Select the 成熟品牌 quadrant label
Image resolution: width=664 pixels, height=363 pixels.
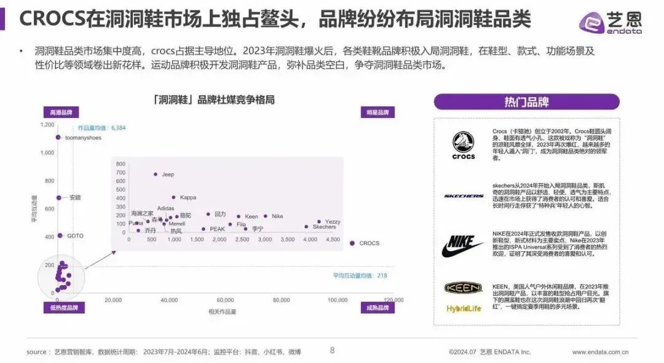click(x=377, y=308)
